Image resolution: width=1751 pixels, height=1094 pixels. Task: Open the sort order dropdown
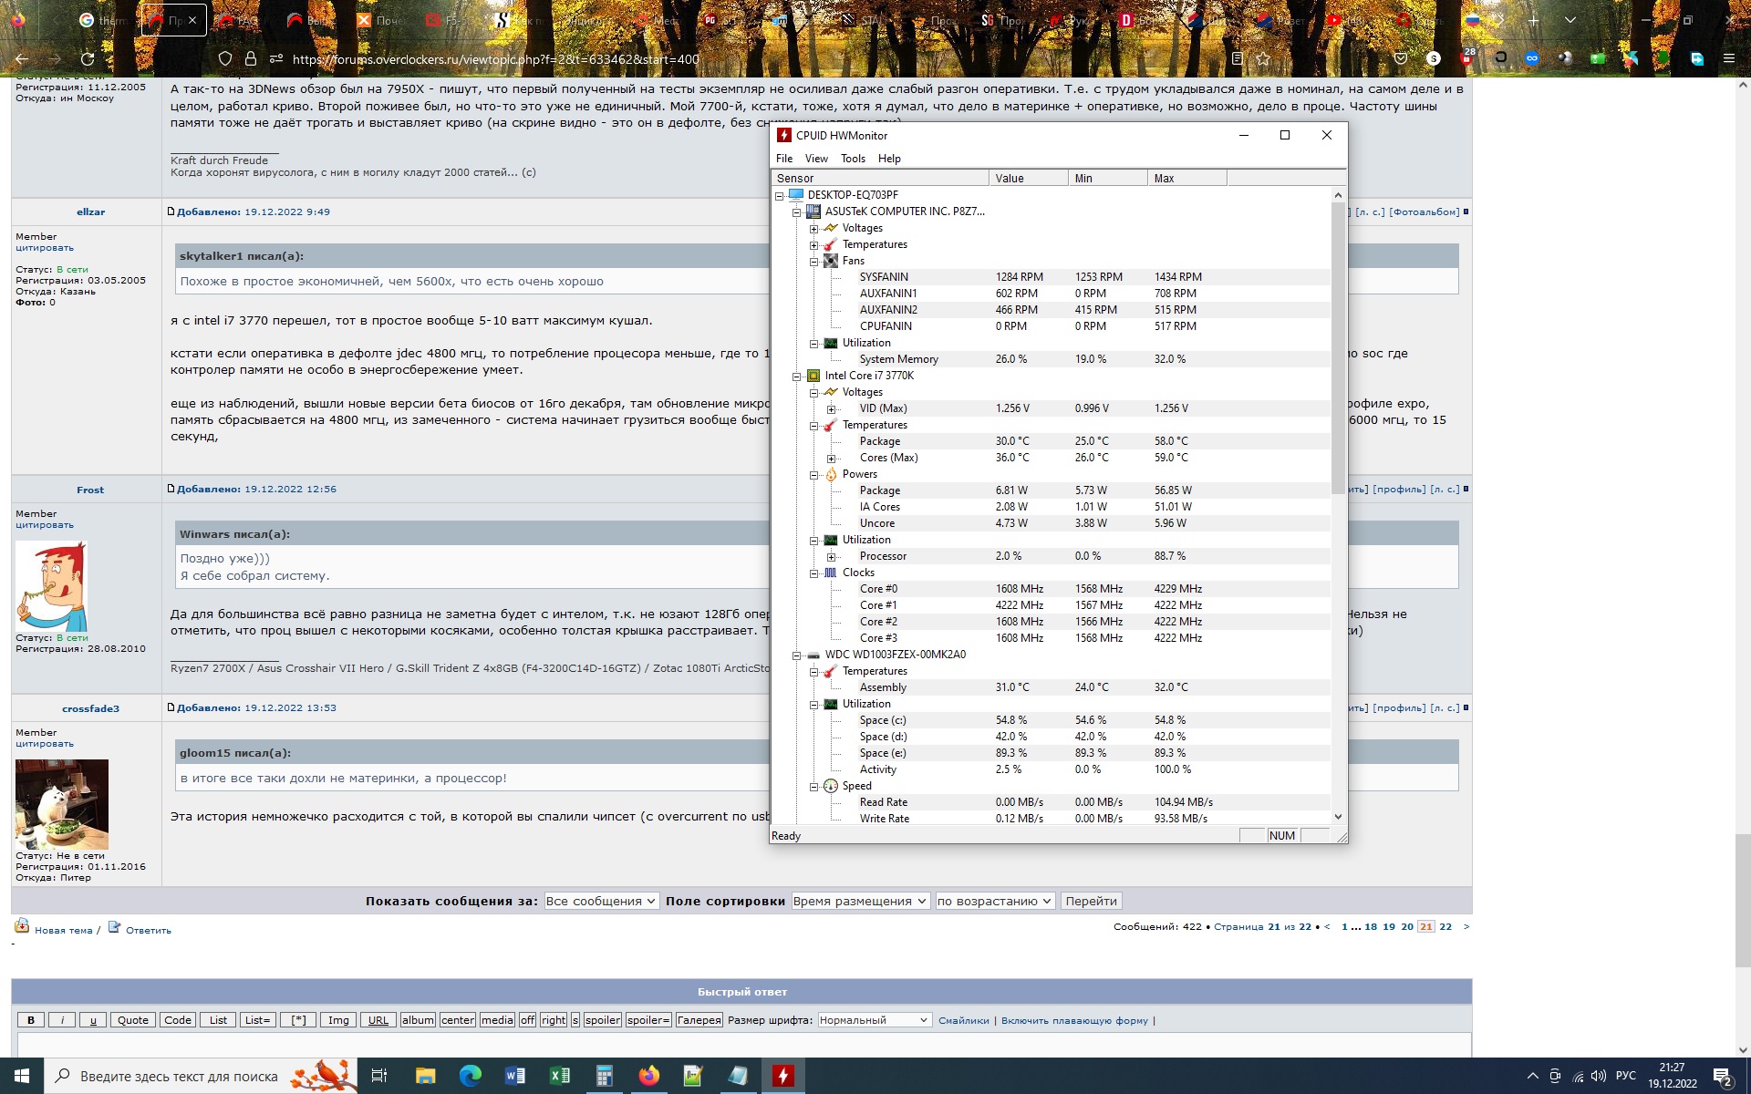(x=995, y=901)
